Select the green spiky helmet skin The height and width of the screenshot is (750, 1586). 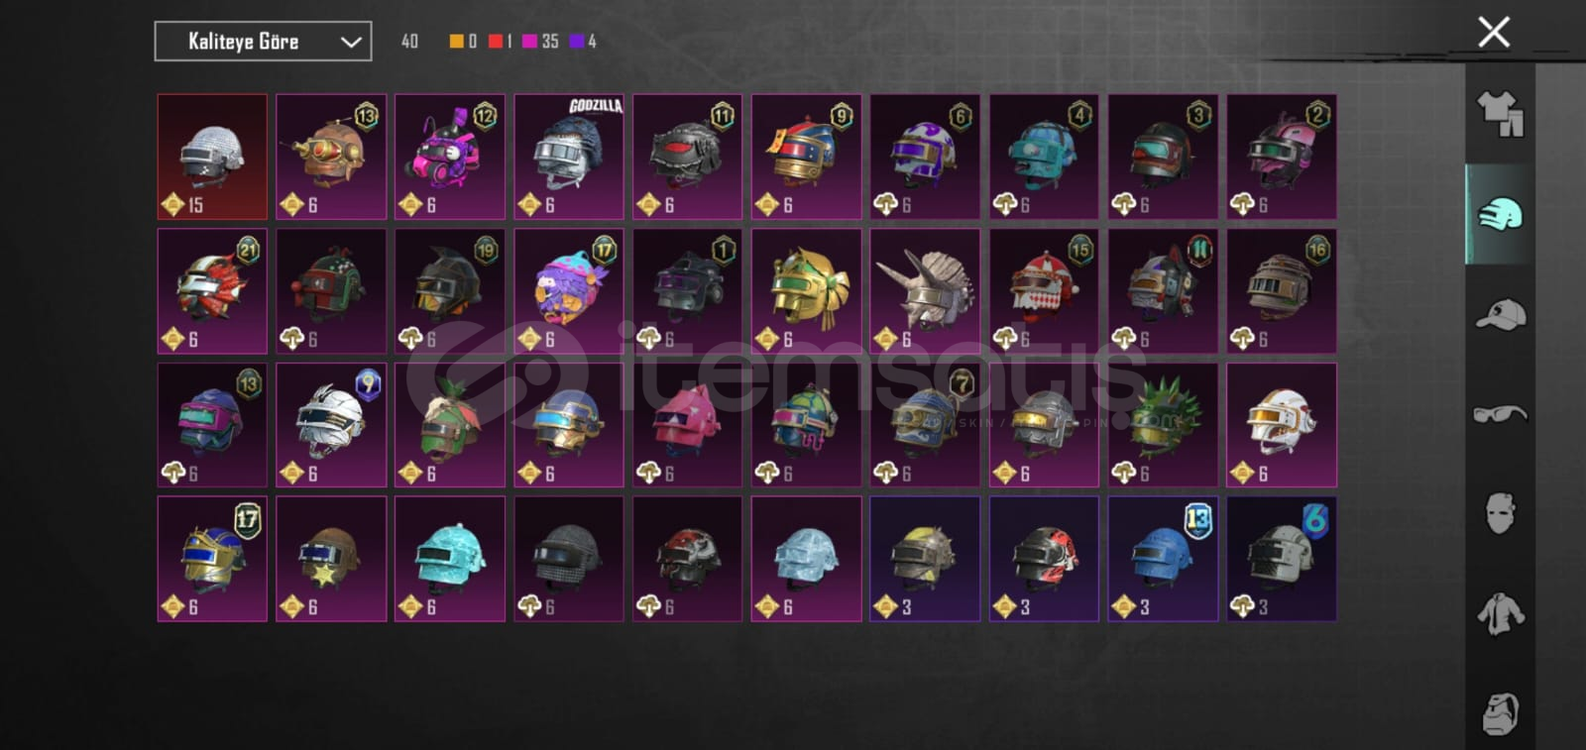1163,425
